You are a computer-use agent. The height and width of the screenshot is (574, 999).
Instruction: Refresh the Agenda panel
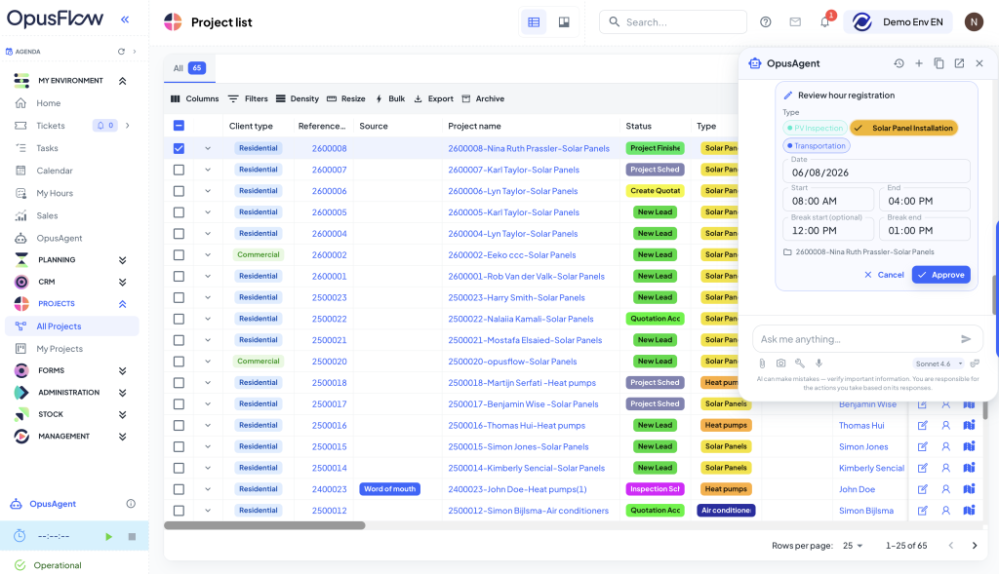121,52
